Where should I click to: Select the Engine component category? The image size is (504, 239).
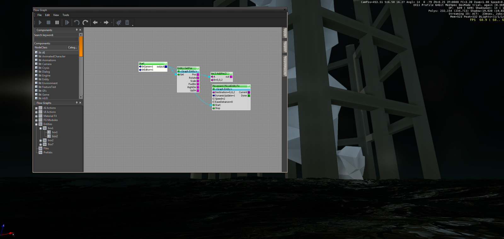(x=46, y=76)
